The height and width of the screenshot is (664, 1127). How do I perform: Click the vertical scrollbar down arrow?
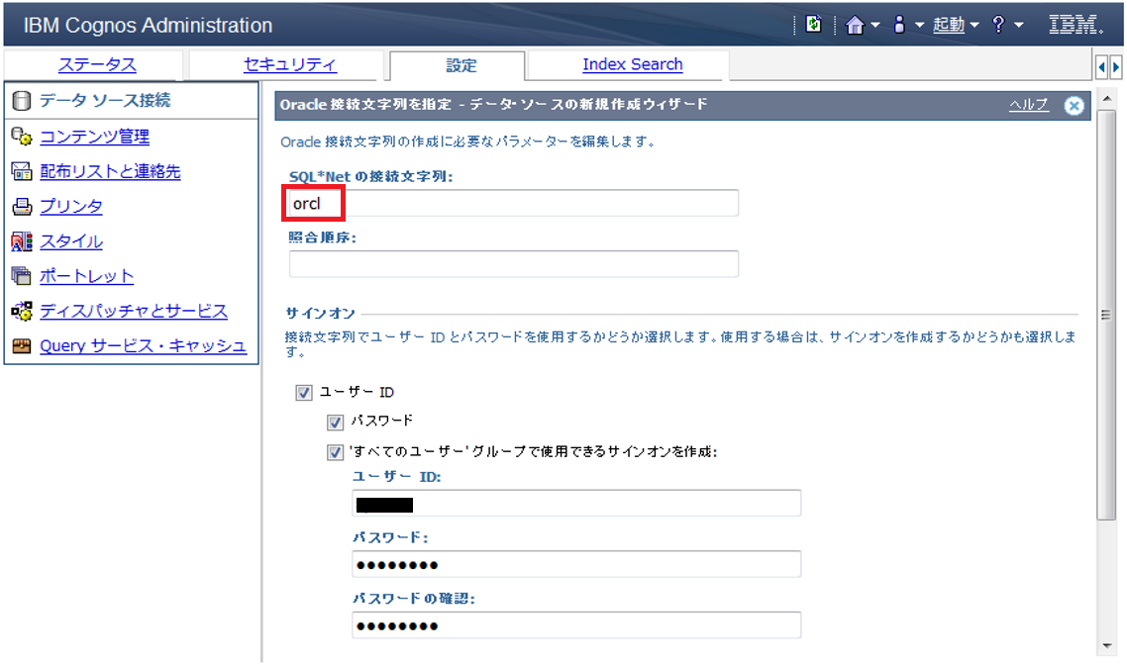tap(1107, 646)
